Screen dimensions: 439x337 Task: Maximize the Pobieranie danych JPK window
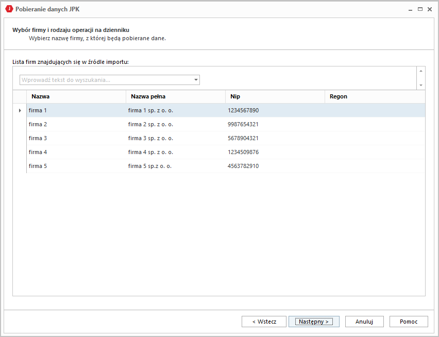(420, 9)
